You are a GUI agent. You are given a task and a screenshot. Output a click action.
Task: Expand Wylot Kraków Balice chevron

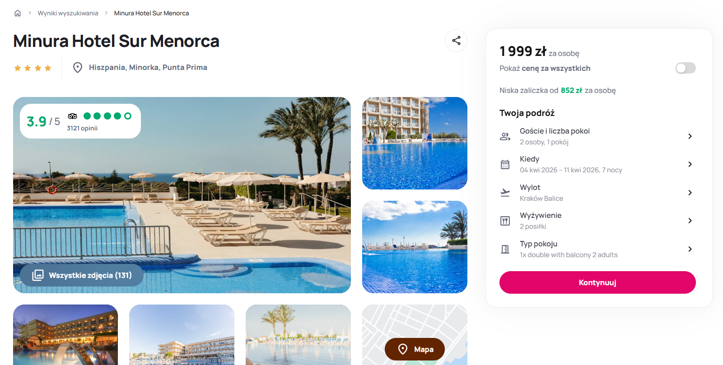[690, 193]
